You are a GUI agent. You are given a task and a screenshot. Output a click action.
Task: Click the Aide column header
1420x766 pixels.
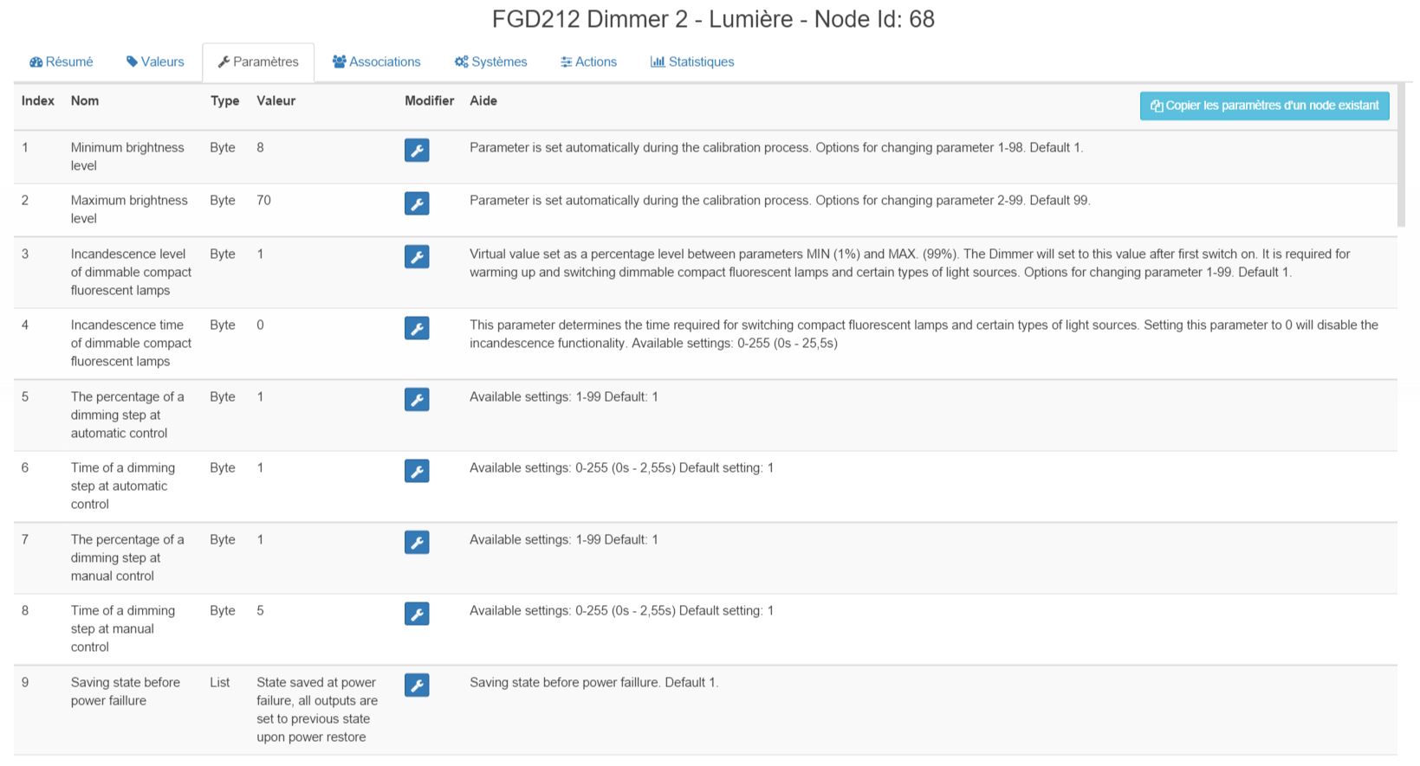pos(483,101)
